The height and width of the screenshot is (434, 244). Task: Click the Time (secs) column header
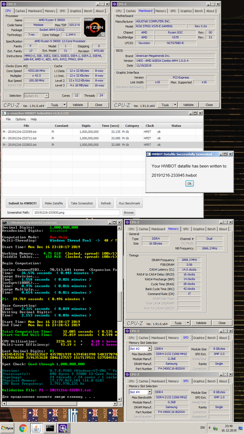coord(110,126)
